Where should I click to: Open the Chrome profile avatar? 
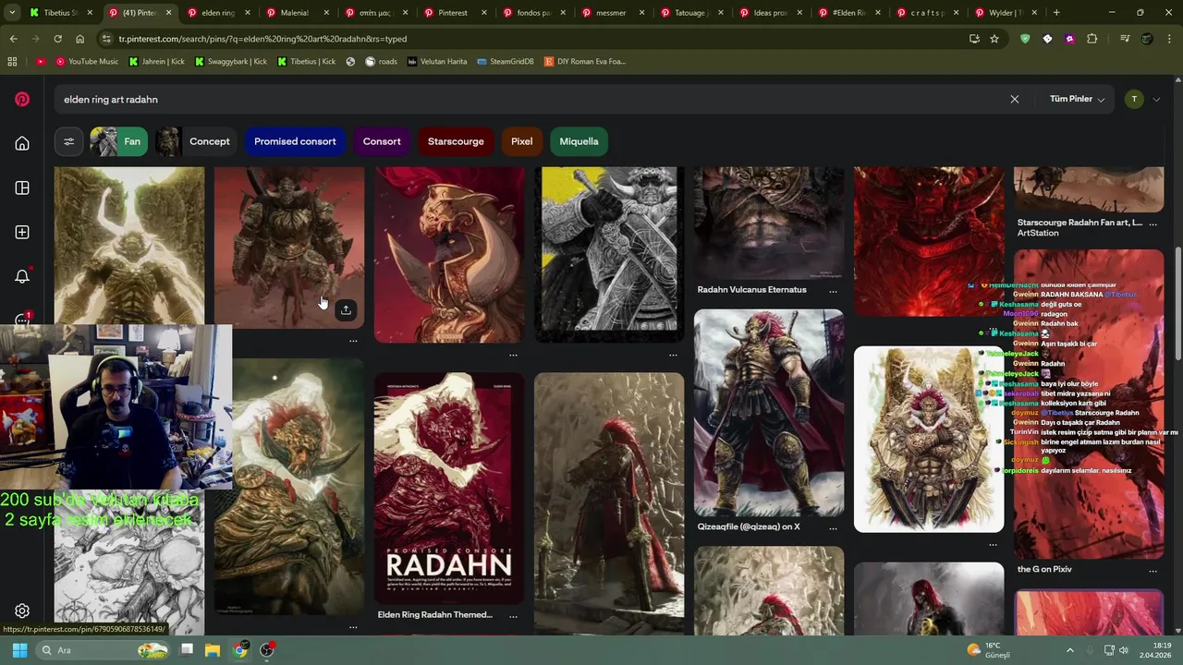pos(1147,39)
